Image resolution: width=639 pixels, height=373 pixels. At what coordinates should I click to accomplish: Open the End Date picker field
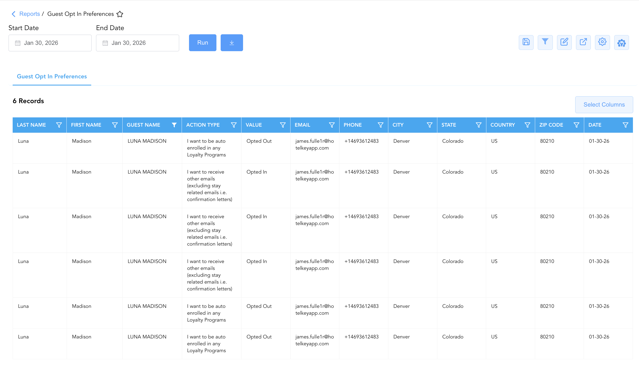click(x=138, y=43)
